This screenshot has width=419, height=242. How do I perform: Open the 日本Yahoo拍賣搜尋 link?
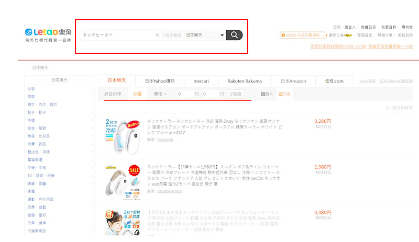(396, 81)
